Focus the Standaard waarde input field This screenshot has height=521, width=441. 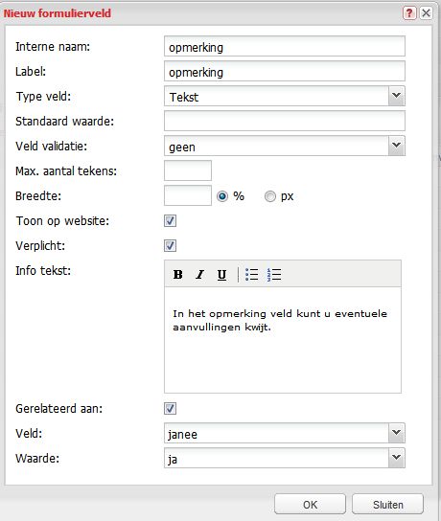coord(285,121)
